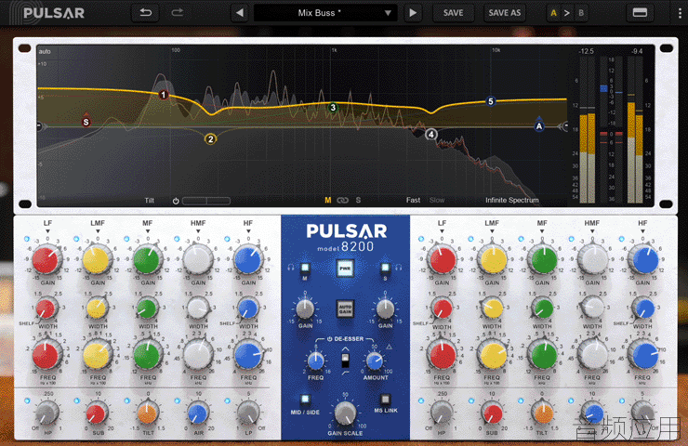The image size is (688, 446).
Task: Toggle the Tilt power icon below the graph
Action: (x=176, y=201)
